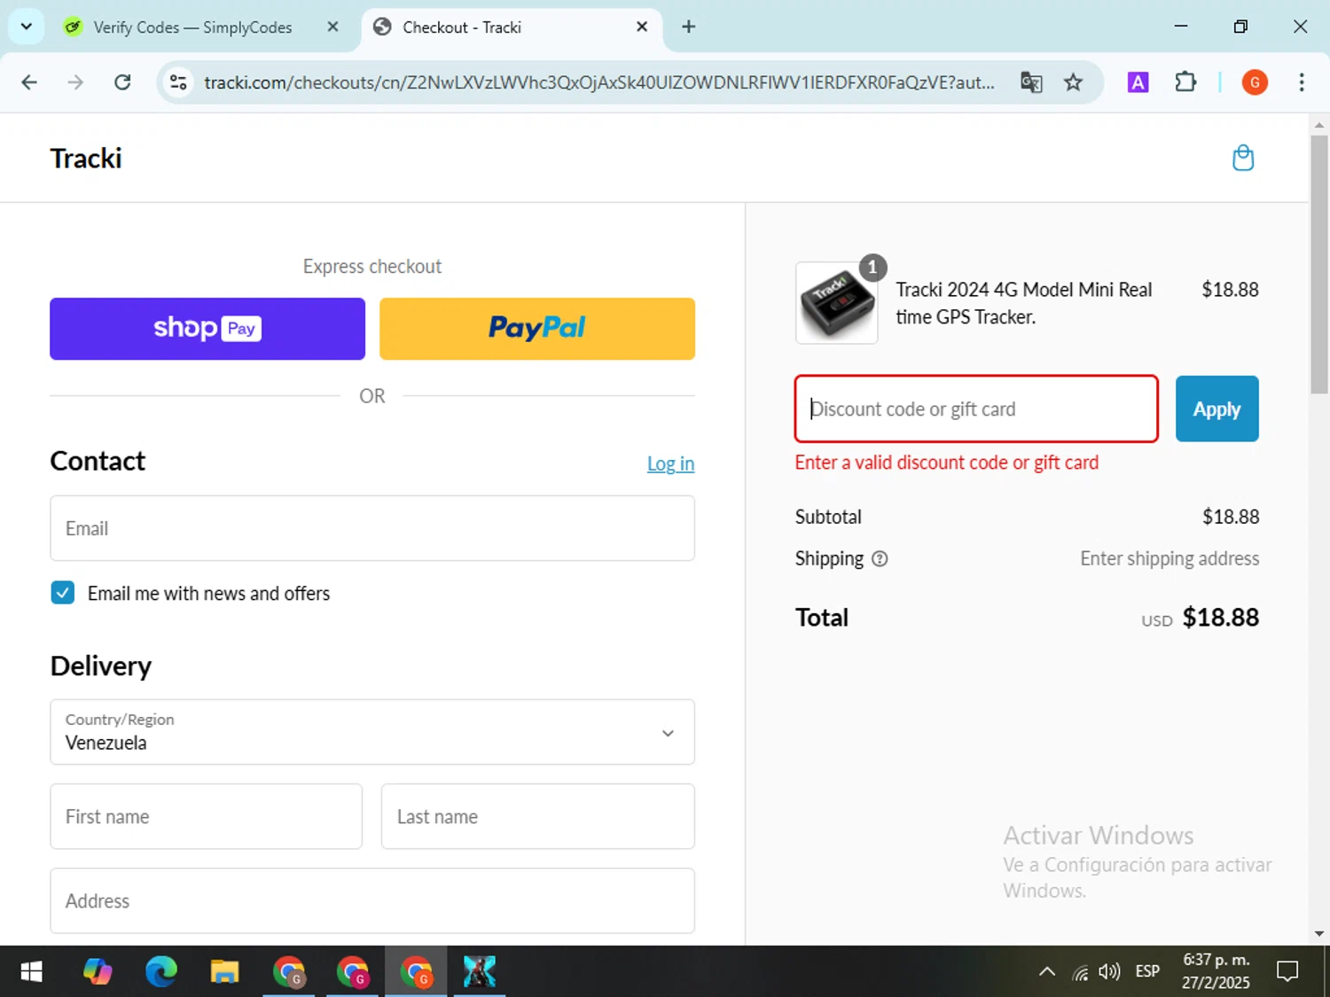Click the Total $18.88 amount
Screen dimensions: 1330x997
1221,618
